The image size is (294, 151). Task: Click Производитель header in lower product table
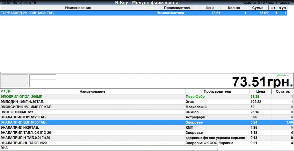(x=217, y=92)
